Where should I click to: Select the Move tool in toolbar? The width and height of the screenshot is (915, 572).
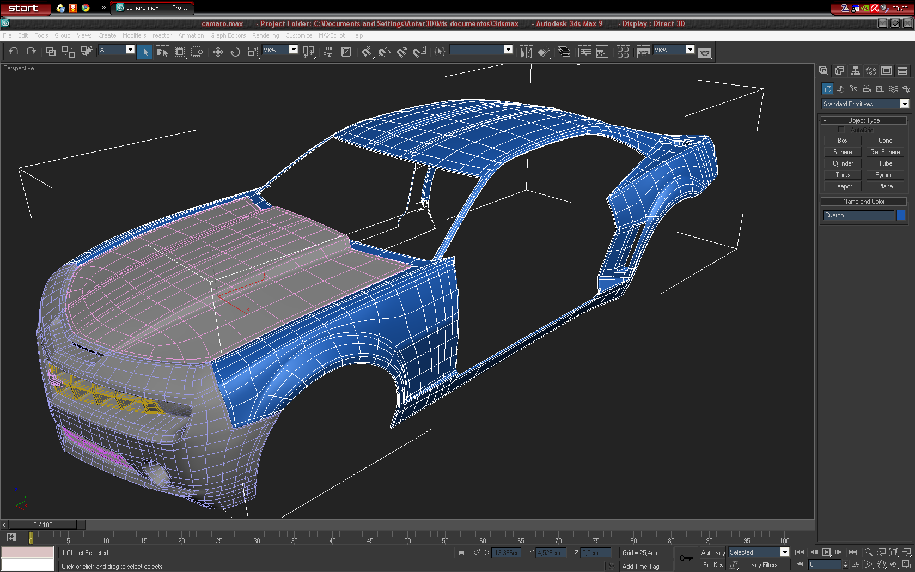tap(218, 52)
